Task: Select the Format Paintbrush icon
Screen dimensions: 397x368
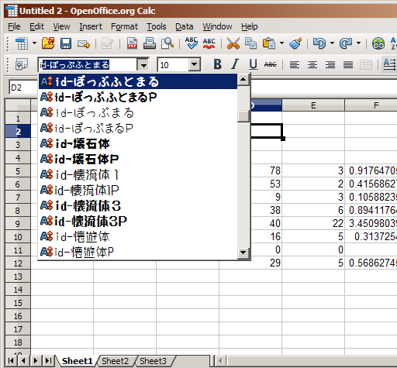Action: [295, 43]
